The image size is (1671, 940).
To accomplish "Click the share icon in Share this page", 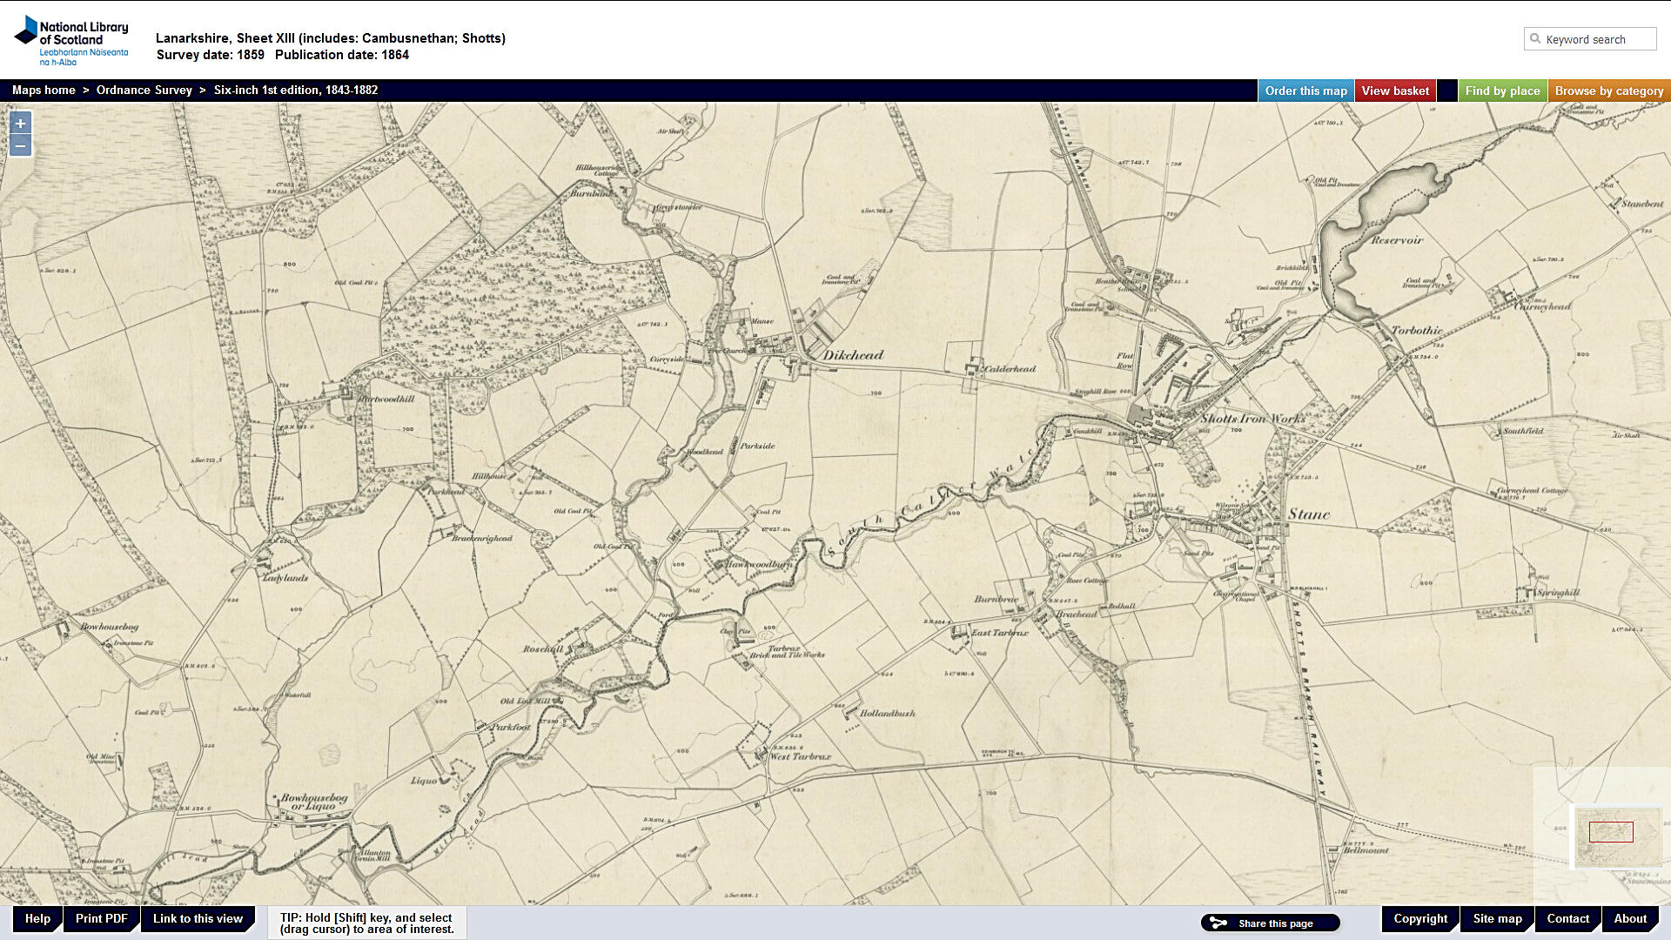I will pyautogui.click(x=1218, y=923).
